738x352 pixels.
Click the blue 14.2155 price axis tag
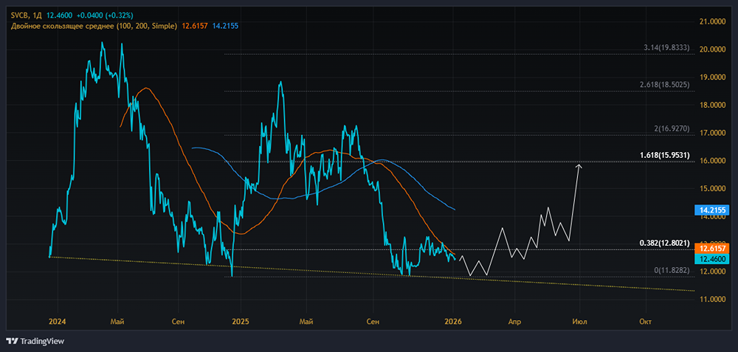(x=714, y=210)
